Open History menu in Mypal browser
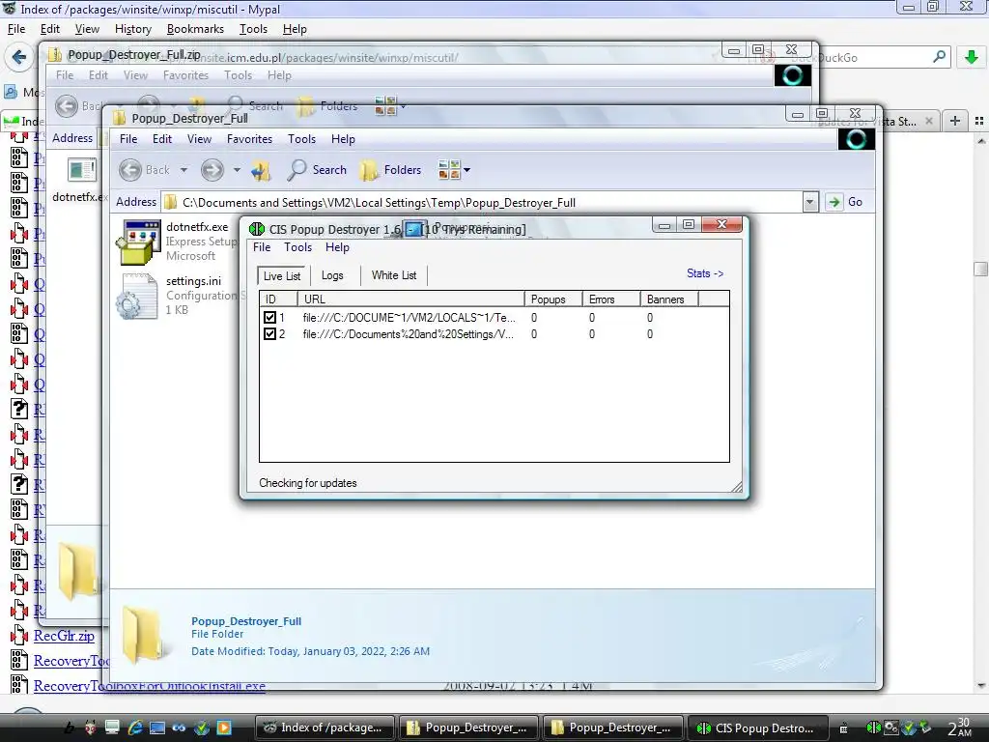The width and height of the screenshot is (989, 742). (x=133, y=29)
